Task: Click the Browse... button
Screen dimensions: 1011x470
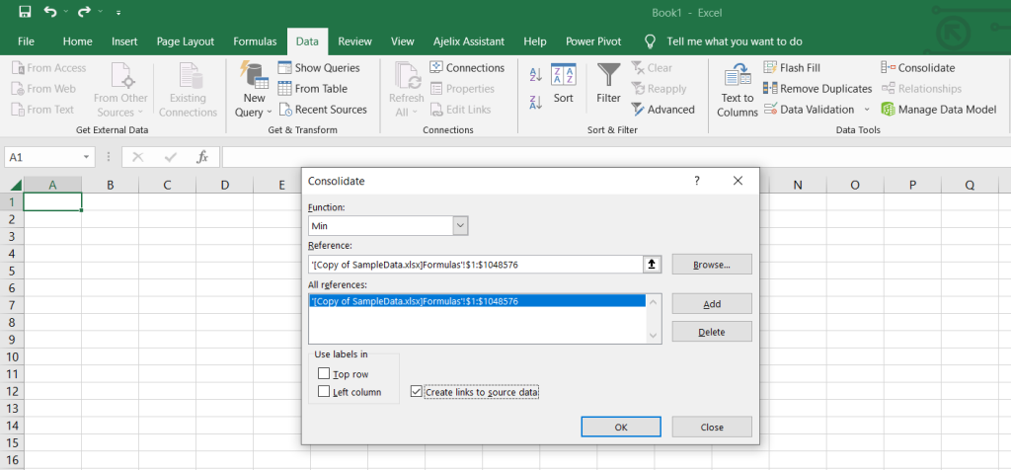Action: coord(712,265)
